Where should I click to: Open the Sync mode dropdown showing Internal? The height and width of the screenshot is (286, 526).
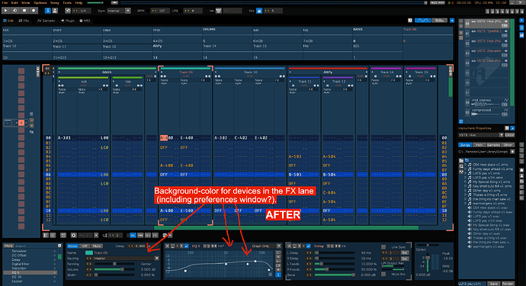(119, 11)
